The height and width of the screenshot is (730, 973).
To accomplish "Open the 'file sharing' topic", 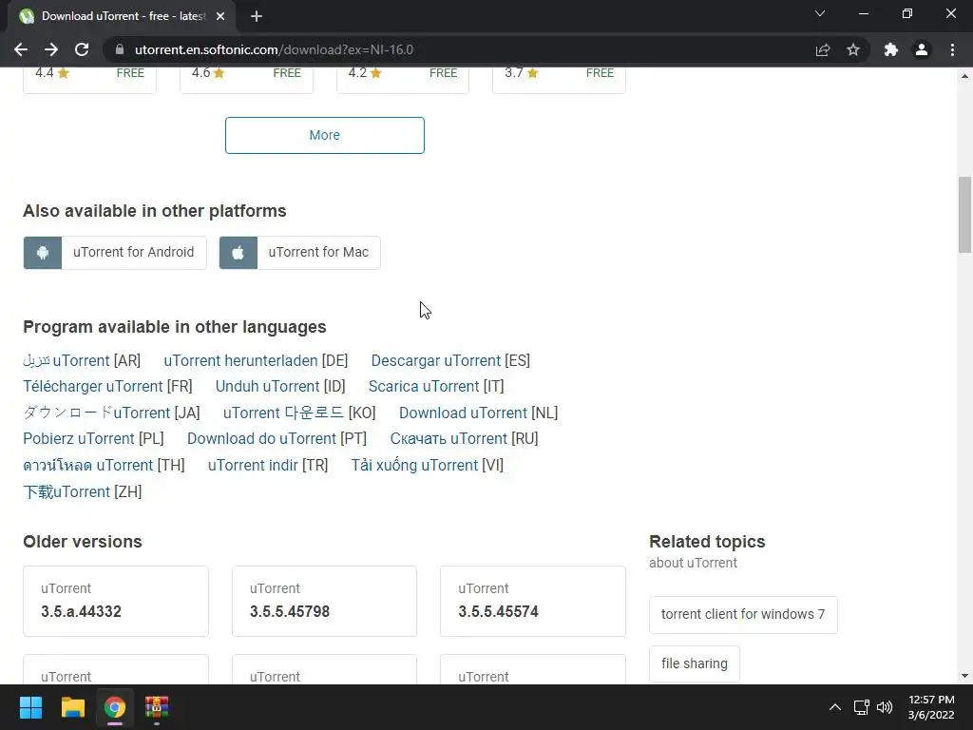I will pos(695,663).
